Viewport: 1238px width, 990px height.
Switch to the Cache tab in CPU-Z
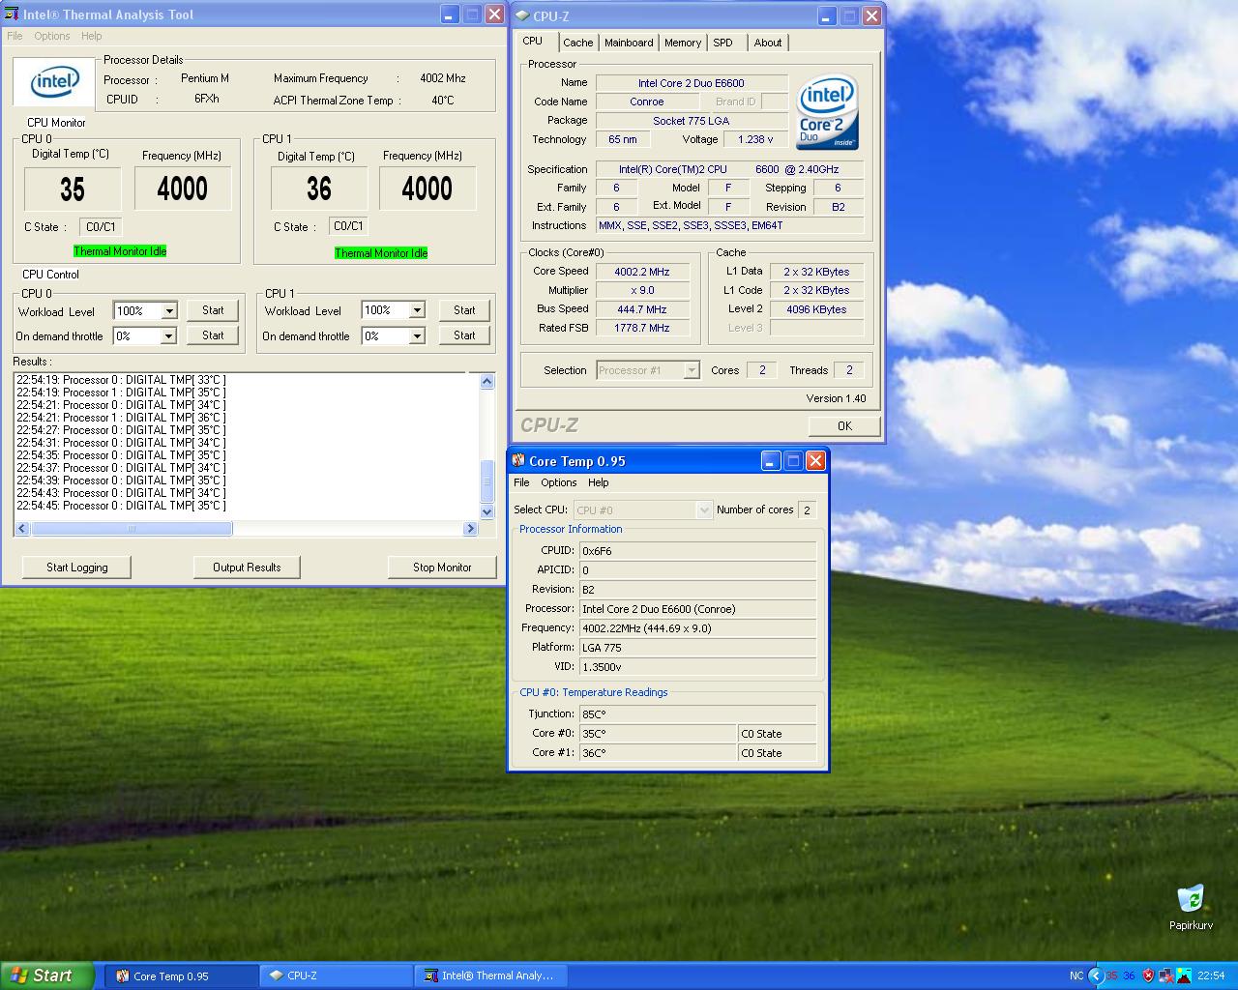[x=578, y=43]
